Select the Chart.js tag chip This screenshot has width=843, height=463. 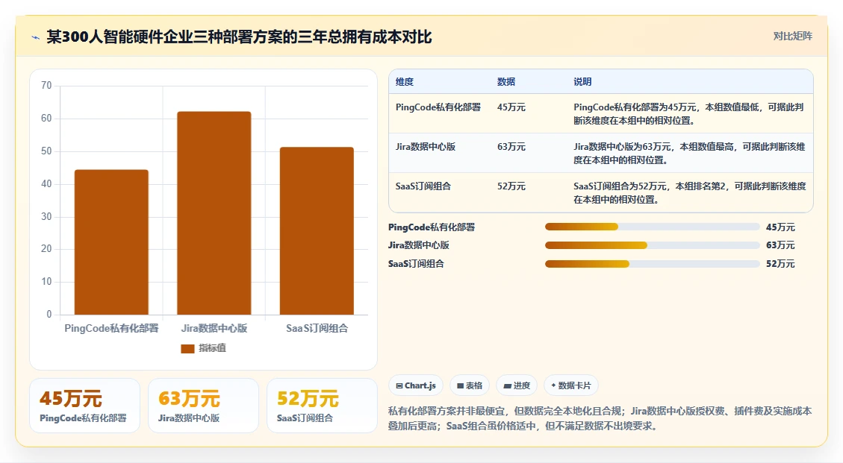[416, 385]
